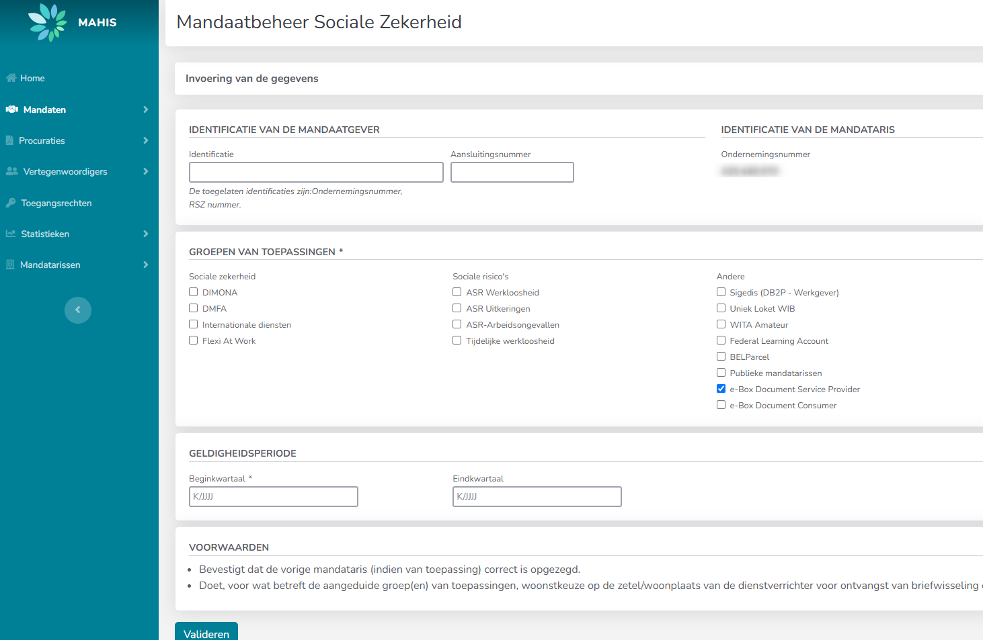Go to the Home menu item
Screen dimensions: 983x640
[32, 78]
